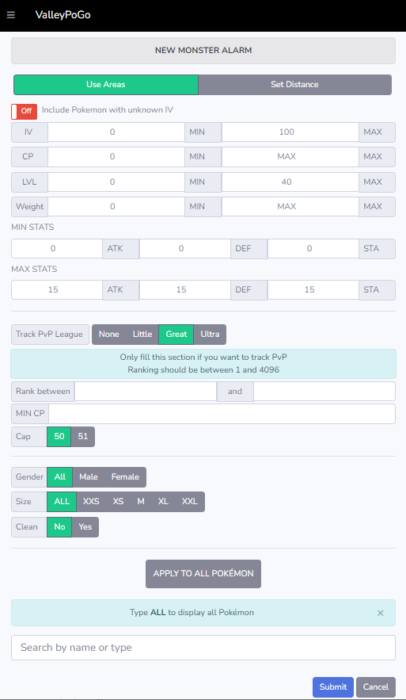Choose Female gender filter
This screenshot has height=700, width=406.
click(x=125, y=476)
